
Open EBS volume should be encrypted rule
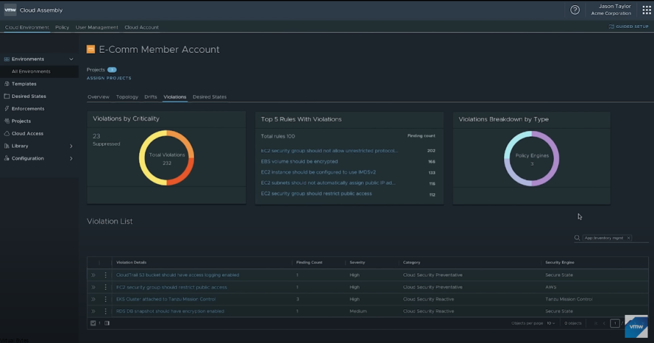pyautogui.click(x=299, y=162)
